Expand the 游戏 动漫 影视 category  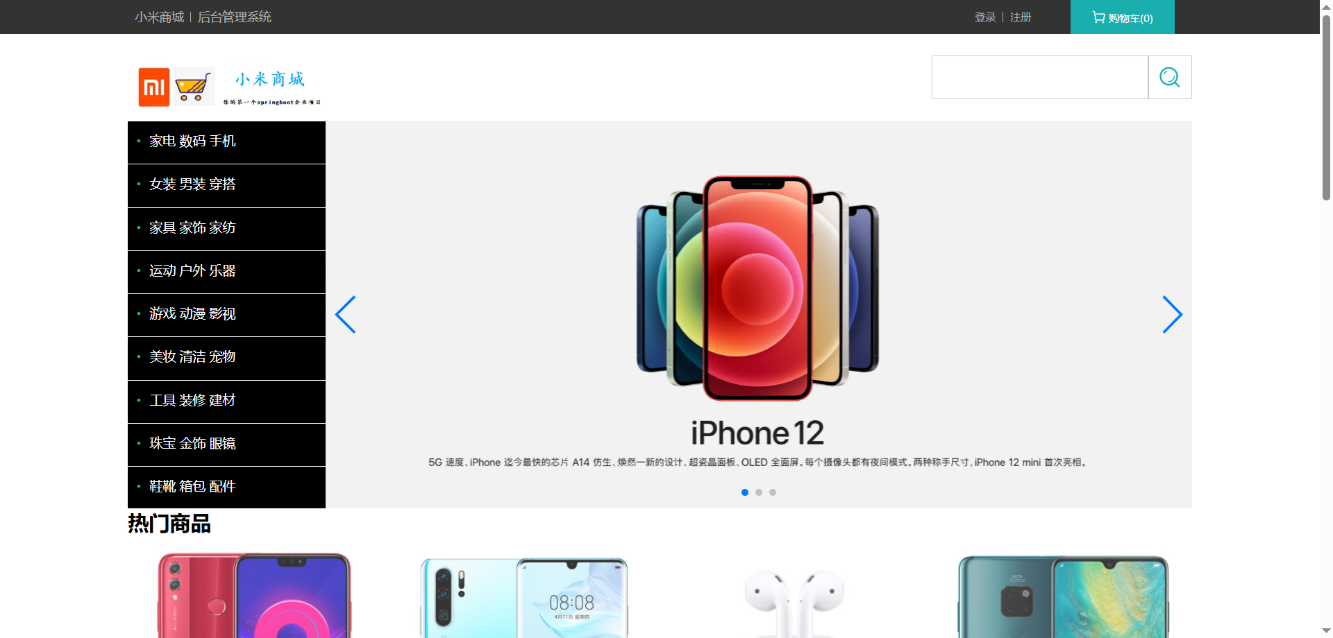pyautogui.click(x=226, y=315)
